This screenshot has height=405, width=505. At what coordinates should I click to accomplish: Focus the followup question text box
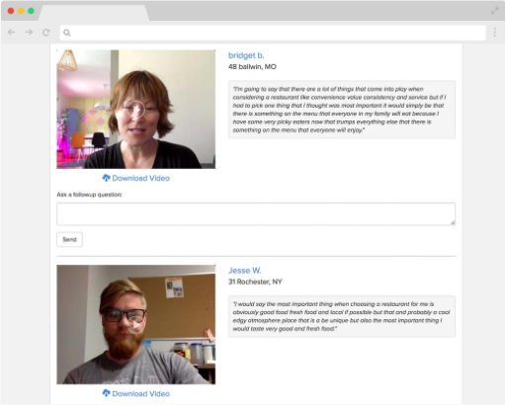tap(256, 214)
